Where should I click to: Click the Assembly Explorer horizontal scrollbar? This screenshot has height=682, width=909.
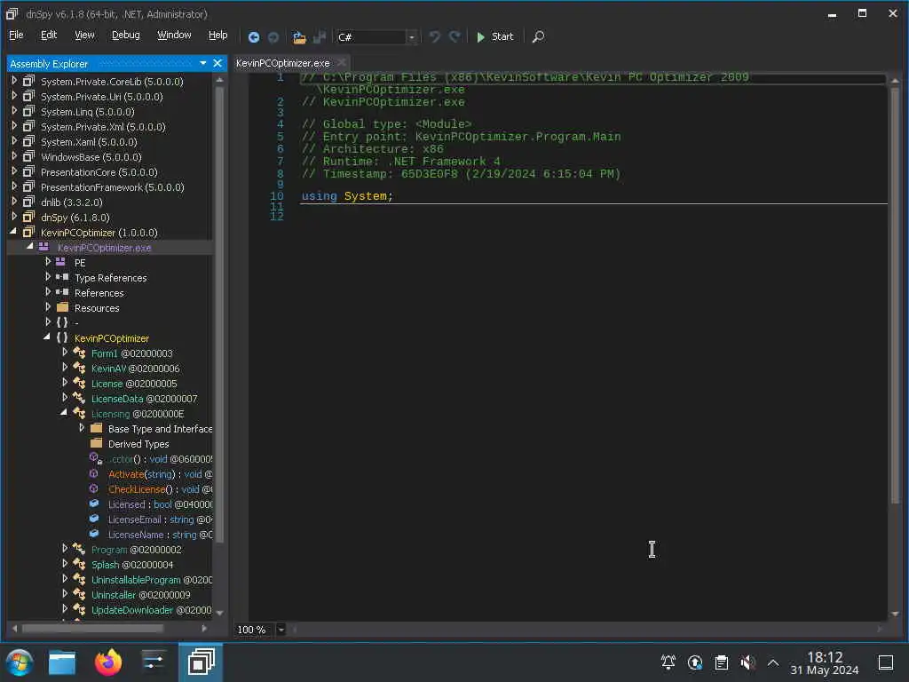(x=92, y=628)
